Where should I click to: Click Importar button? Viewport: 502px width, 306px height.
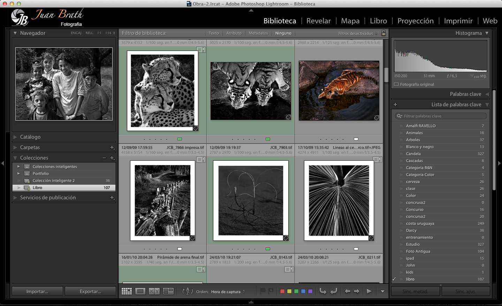(37, 291)
